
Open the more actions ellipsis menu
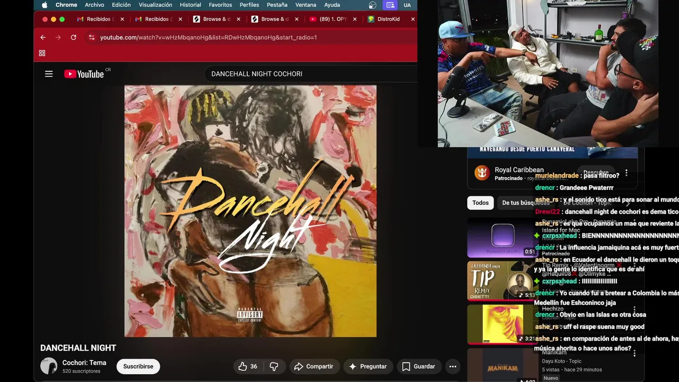(x=452, y=367)
